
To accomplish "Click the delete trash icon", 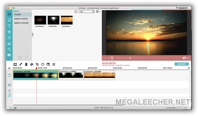I will [26, 64].
